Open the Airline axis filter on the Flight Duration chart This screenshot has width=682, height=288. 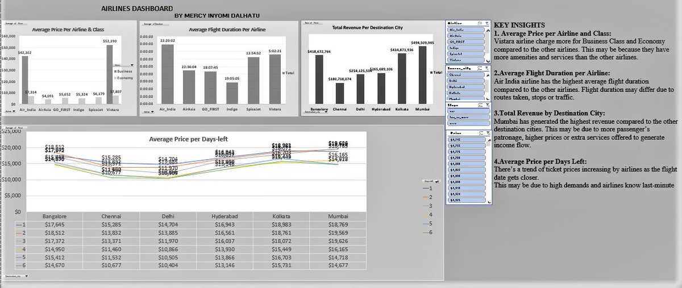(148, 111)
